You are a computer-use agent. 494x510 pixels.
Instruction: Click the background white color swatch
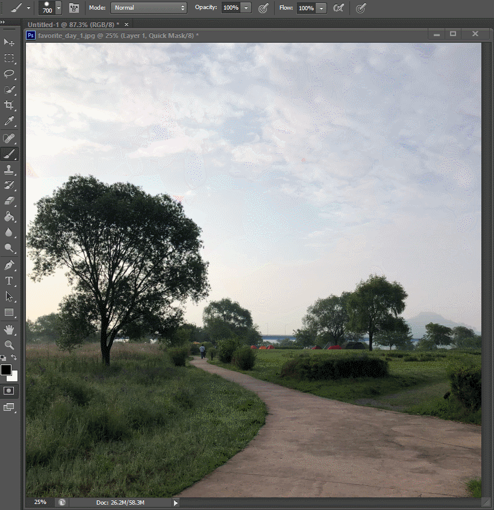(x=14, y=377)
